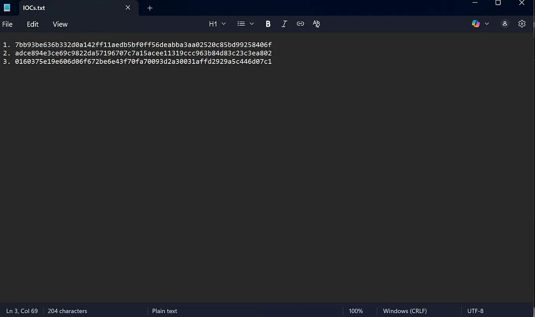Click the Notepad app icon in title bar

[7, 7]
